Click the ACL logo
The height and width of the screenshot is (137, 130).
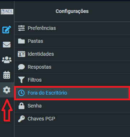(x=7, y=12)
